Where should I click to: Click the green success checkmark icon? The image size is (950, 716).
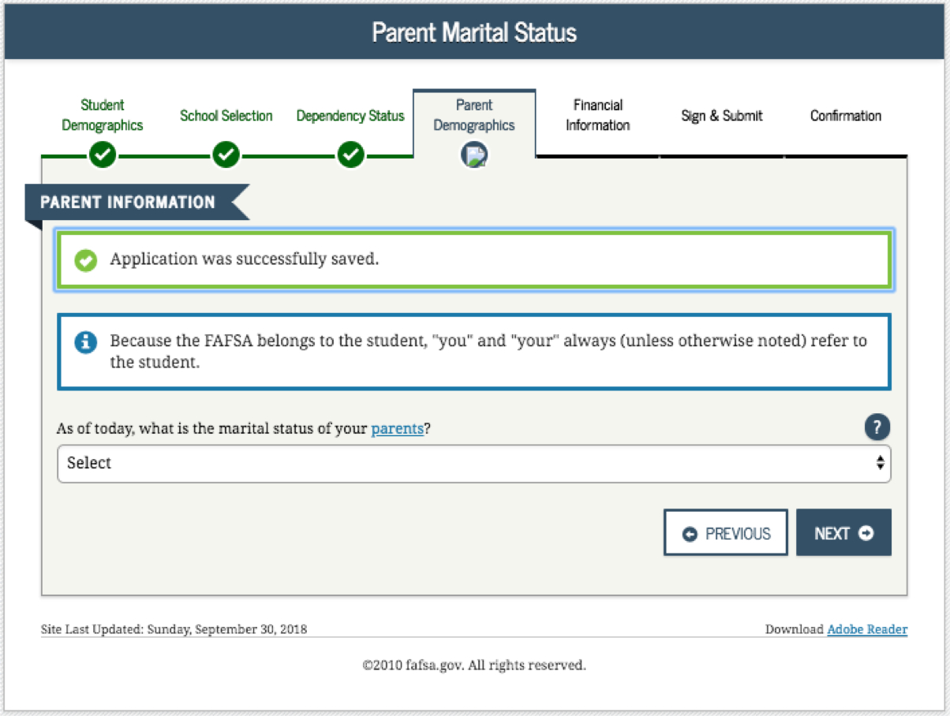click(x=85, y=260)
